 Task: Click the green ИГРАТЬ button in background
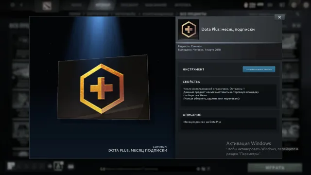pyautogui.click(x=275, y=168)
